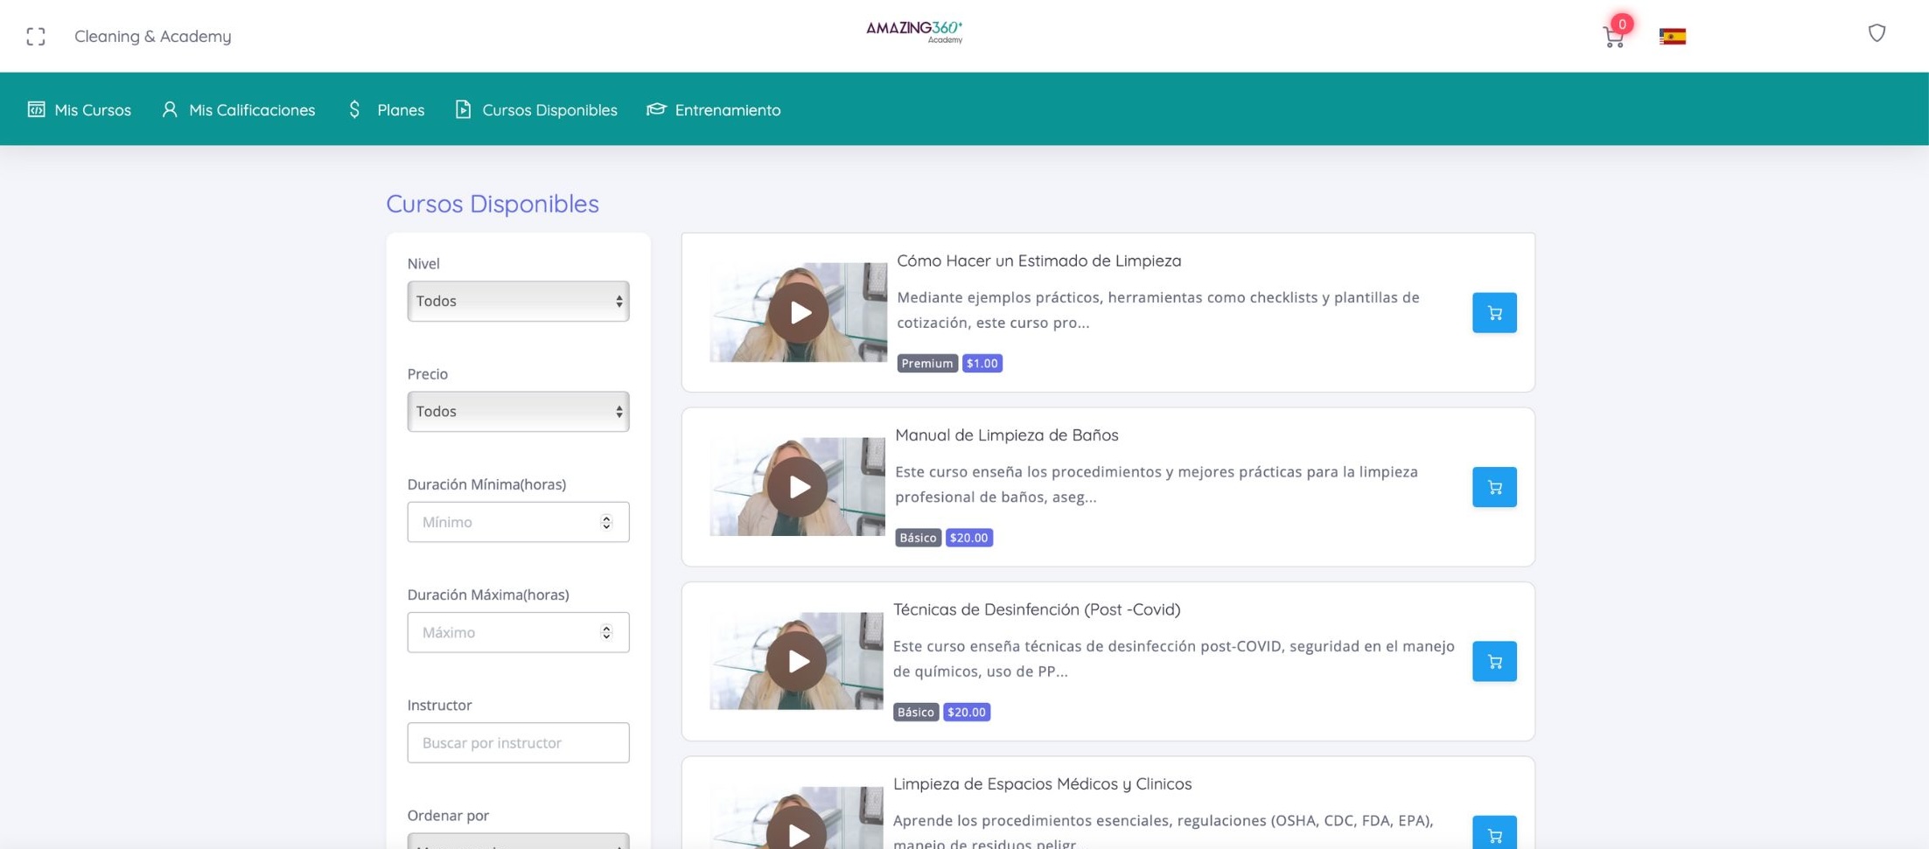Image resolution: width=1929 pixels, height=849 pixels.
Task: Click the Amazing360 Academy logo
Action: click(x=914, y=31)
